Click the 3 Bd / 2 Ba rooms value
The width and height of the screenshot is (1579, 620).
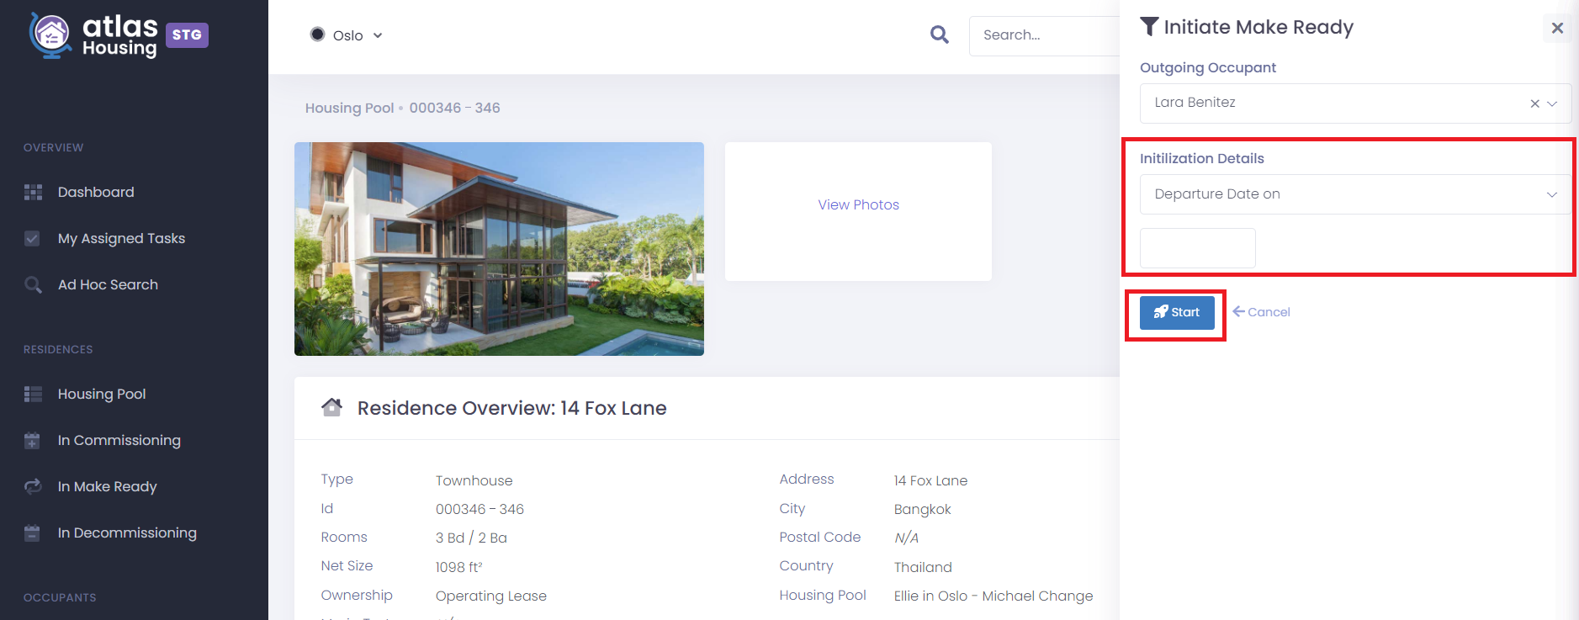pos(471,538)
